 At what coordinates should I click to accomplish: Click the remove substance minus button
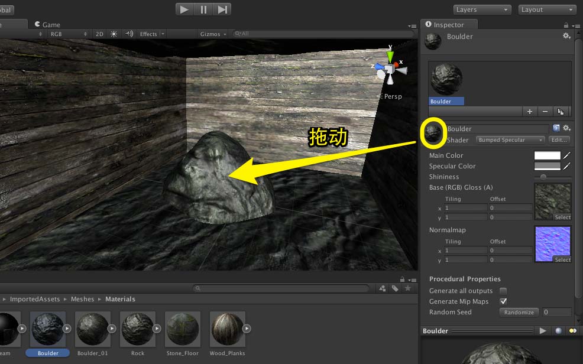tap(545, 112)
